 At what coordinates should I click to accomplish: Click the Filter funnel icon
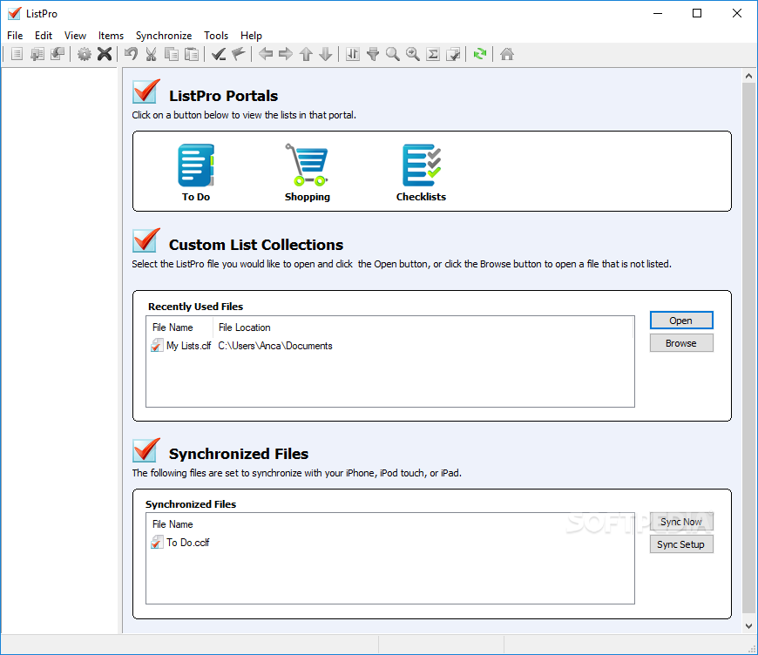click(373, 54)
